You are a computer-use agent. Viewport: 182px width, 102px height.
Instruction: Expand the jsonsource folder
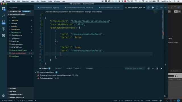tap(16, 32)
